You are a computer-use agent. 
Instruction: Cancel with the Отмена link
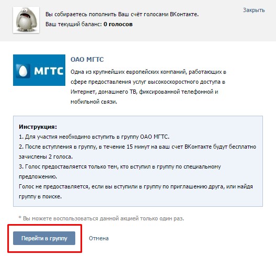point(99,238)
